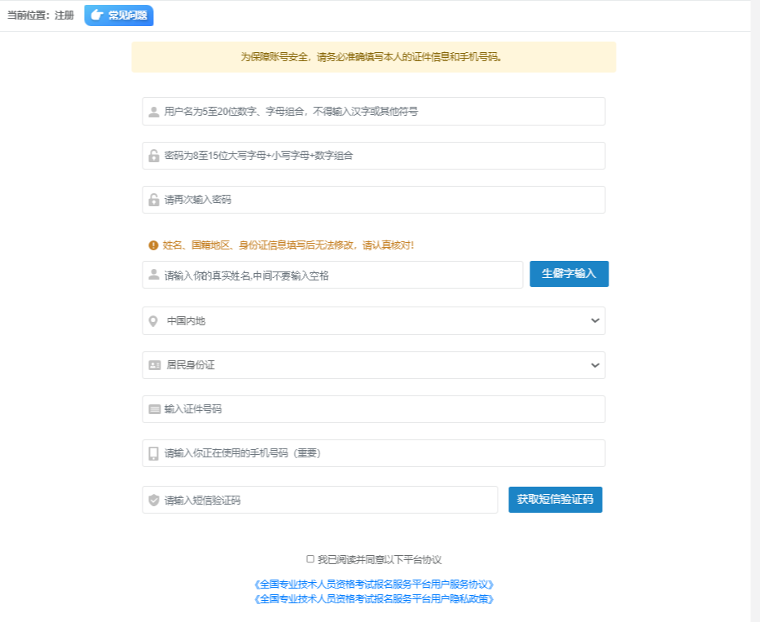The height and width of the screenshot is (622, 760).
Task: Click the lock icon in password field
Action: click(x=154, y=156)
